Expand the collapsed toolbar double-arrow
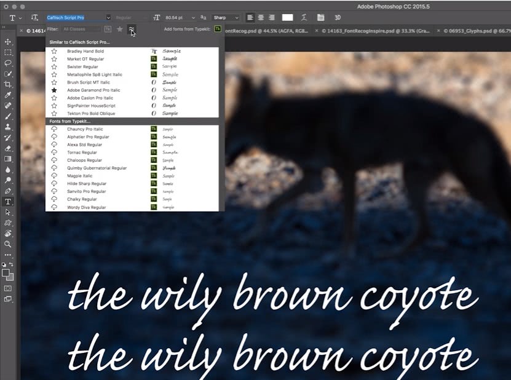The image size is (511, 380). [x=4, y=27]
